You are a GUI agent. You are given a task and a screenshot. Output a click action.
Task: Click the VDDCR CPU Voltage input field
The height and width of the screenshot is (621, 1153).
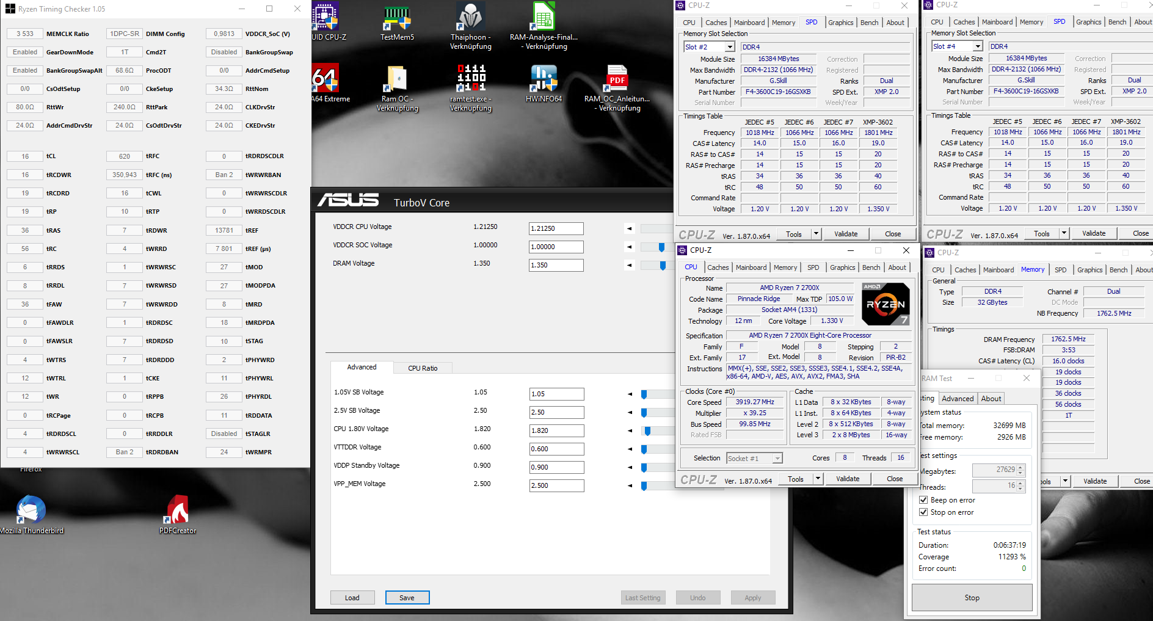coord(556,228)
